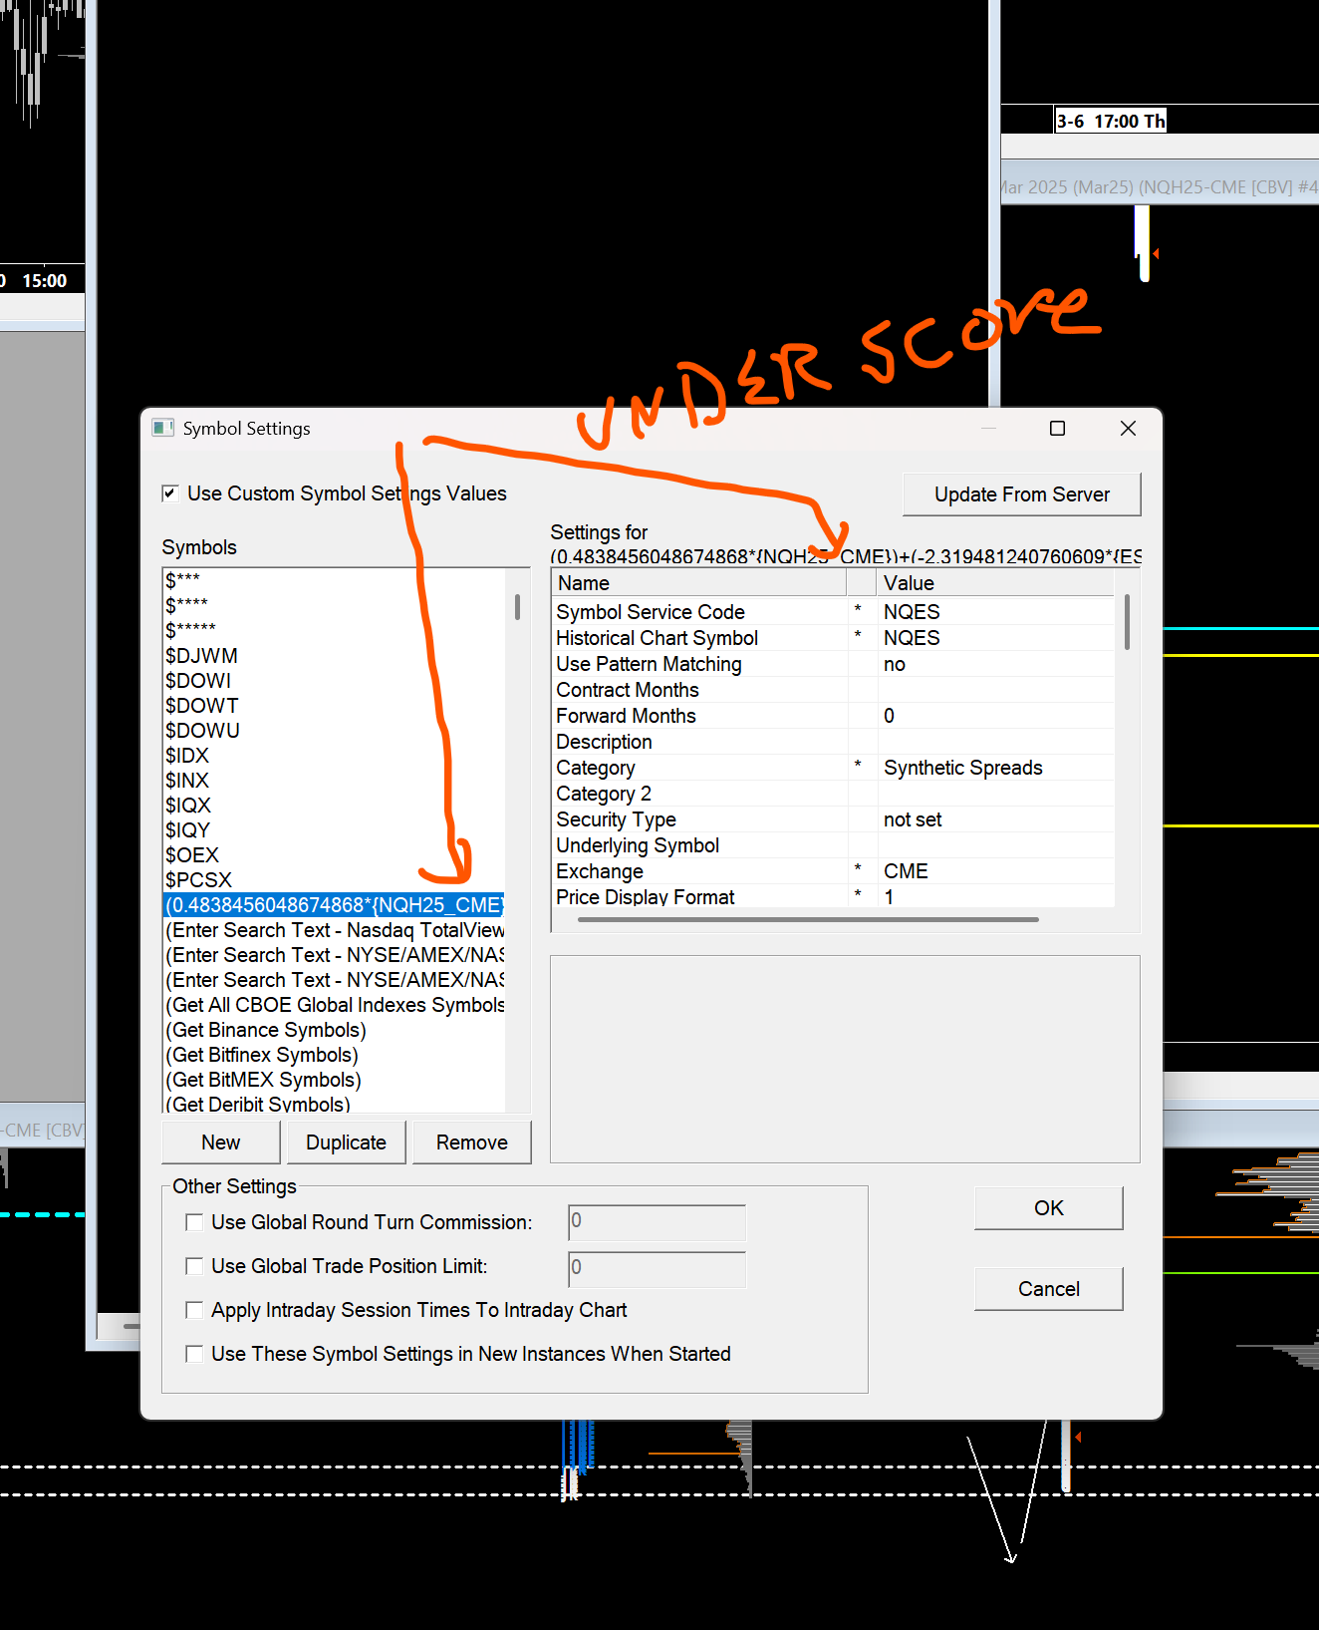Select the Price Display Format row
1319x1630 pixels.
click(x=833, y=896)
